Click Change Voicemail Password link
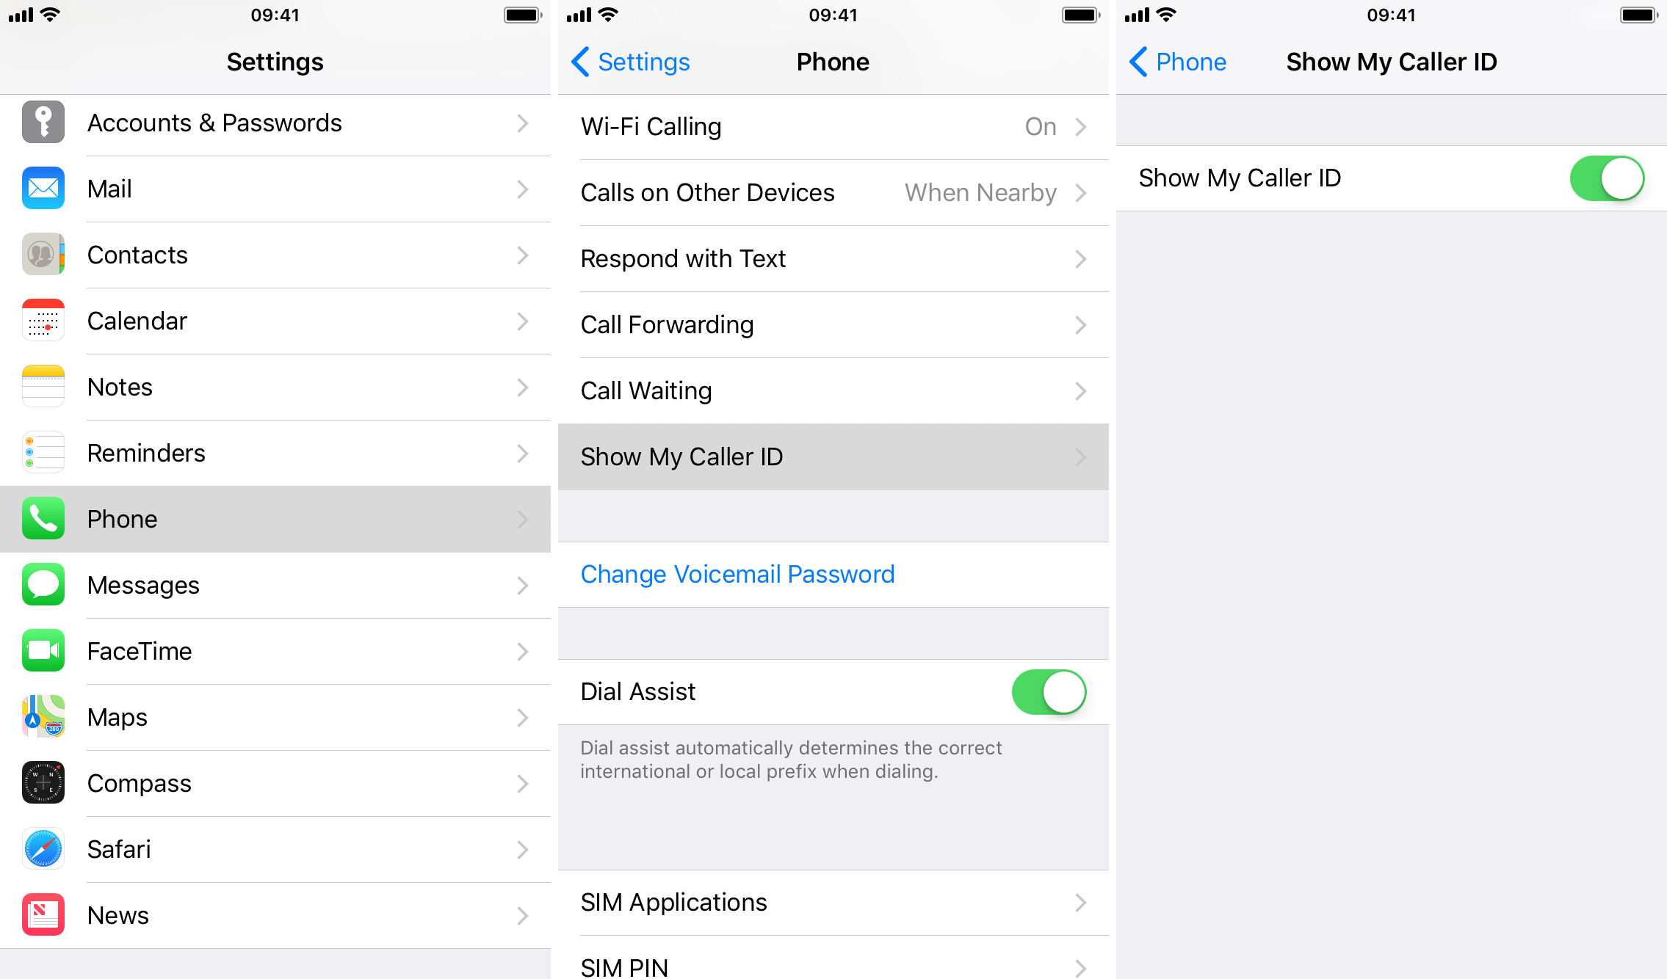This screenshot has height=979, width=1667. 739,573
